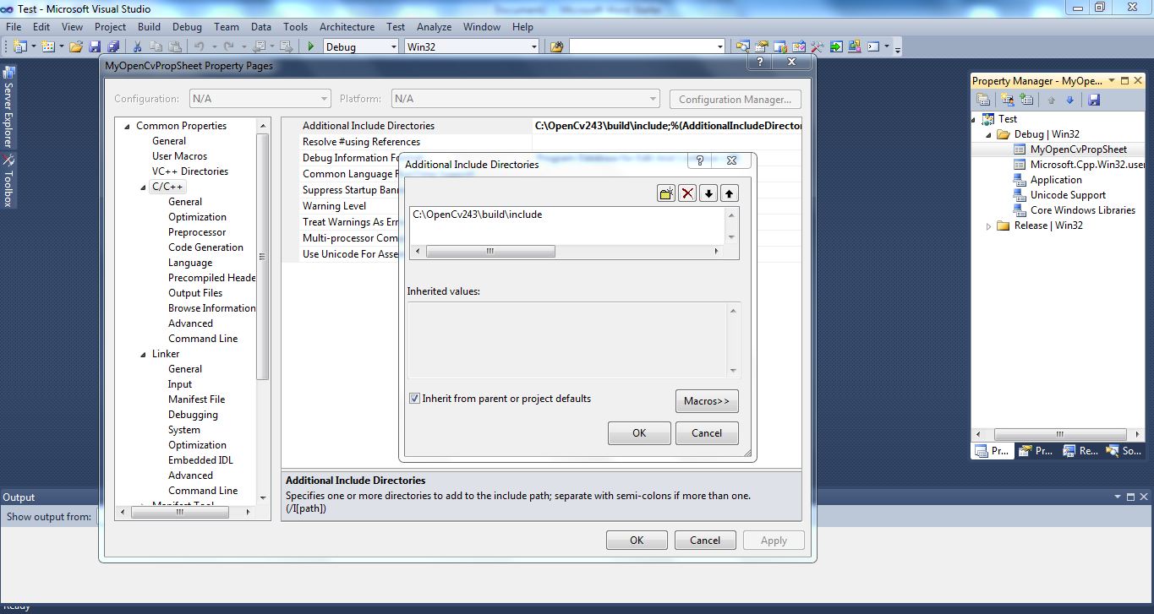
Task: Click the green Start Debugging arrow
Action: (311, 46)
